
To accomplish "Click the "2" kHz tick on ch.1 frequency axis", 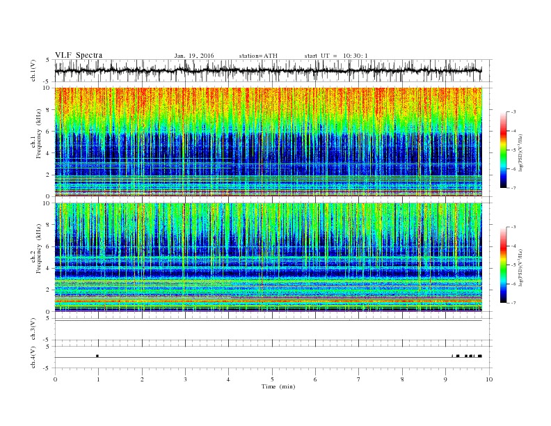I will pyautogui.click(x=48, y=175).
